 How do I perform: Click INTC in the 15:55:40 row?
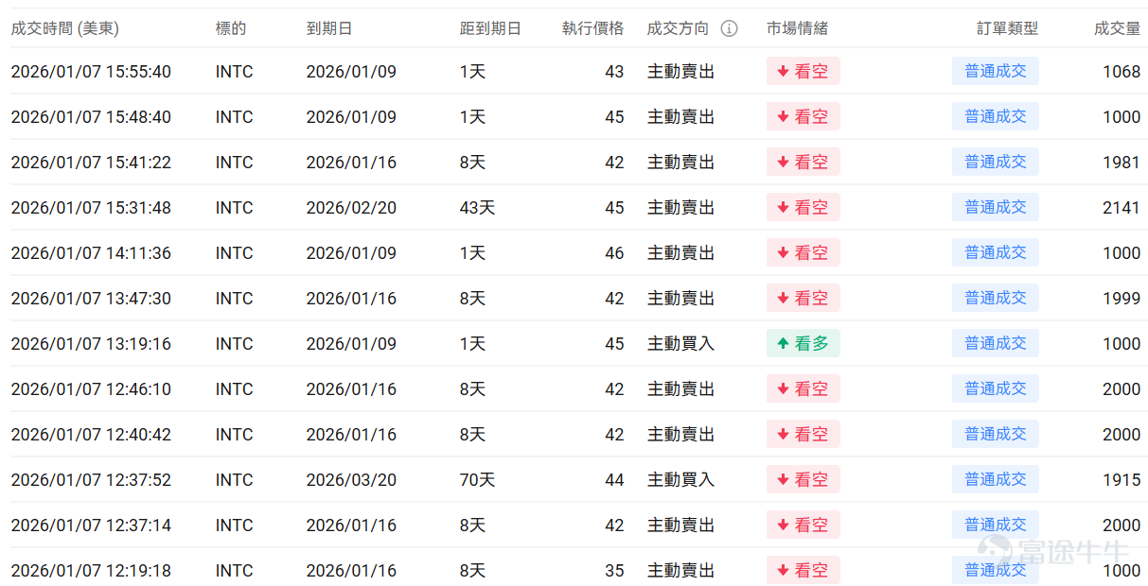pyautogui.click(x=235, y=72)
